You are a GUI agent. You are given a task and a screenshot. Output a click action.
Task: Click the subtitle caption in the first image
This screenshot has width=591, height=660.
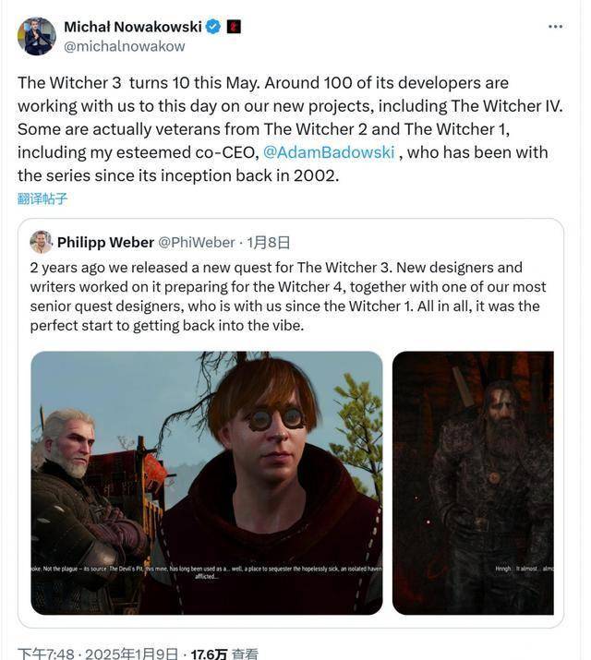(207, 572)
